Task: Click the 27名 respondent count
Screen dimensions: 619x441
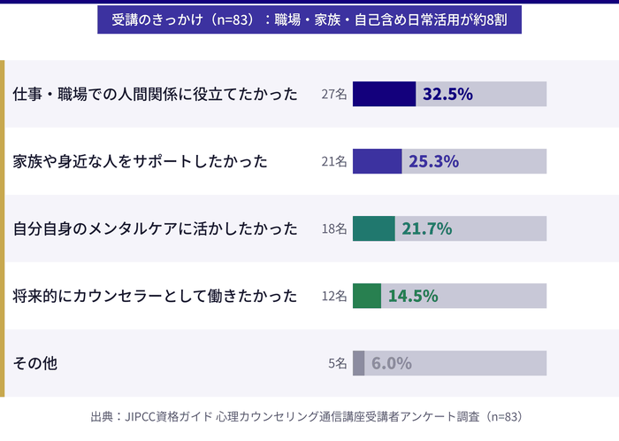Action: pyautogui.click(x=334, y=94)
